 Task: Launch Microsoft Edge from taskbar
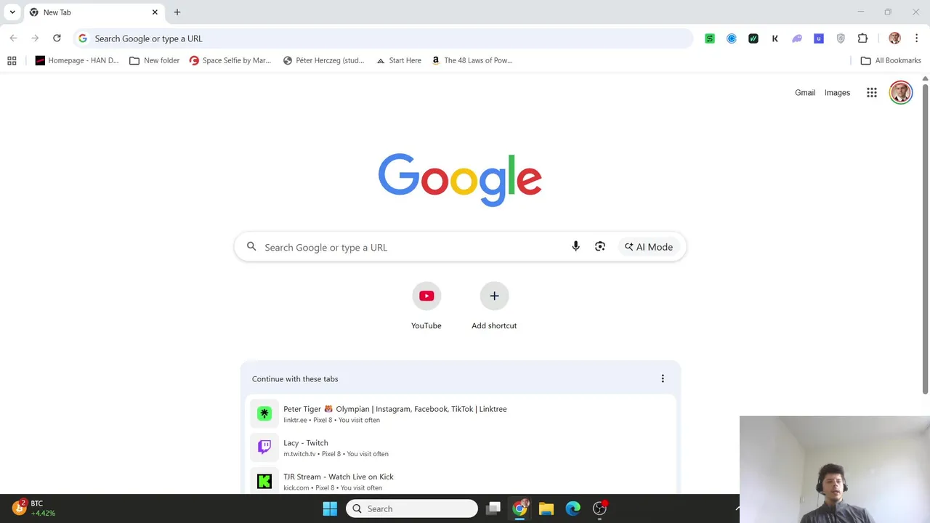pos(573,508)
